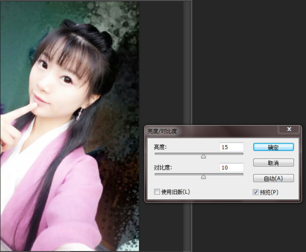Click the 使用旧版(L) label text
Viewport: 306px width, 252px height.
click(176, 192)
